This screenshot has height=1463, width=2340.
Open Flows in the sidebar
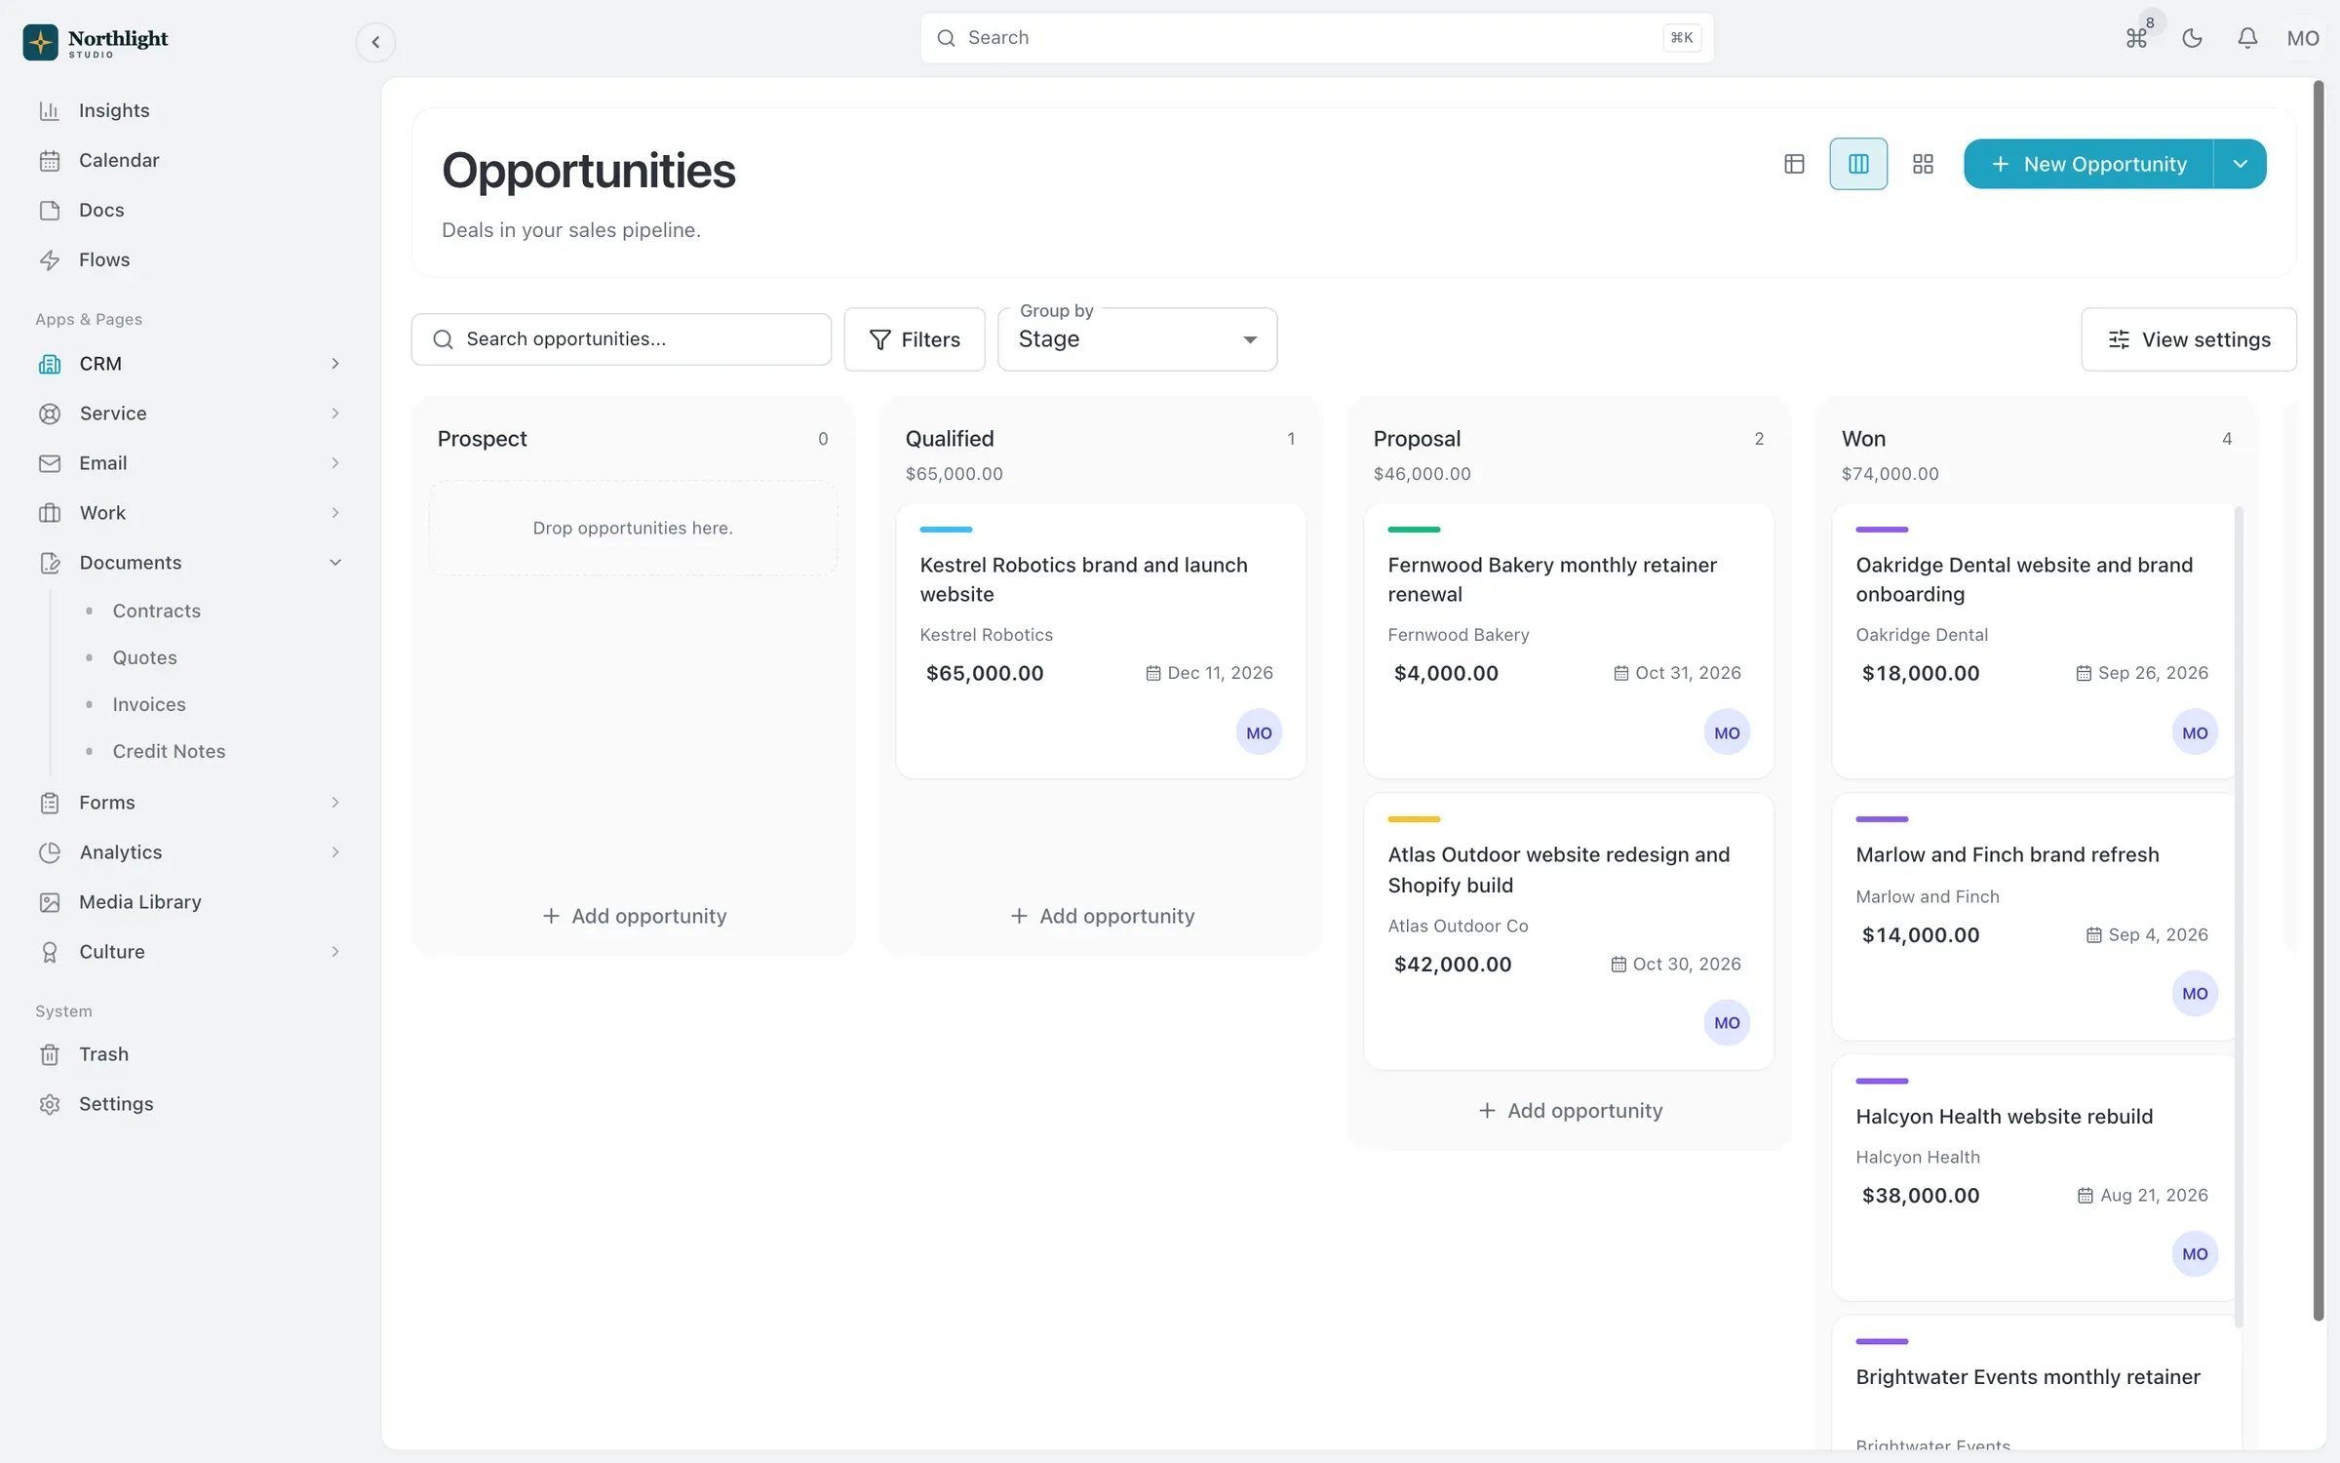click(x=189, y=259)
